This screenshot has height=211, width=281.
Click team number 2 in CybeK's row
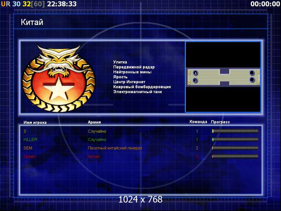tap(197, 156)
